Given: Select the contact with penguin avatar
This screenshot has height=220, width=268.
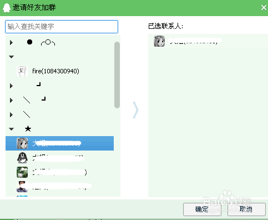Looking at the screenshot, I should tap(59, 158).
